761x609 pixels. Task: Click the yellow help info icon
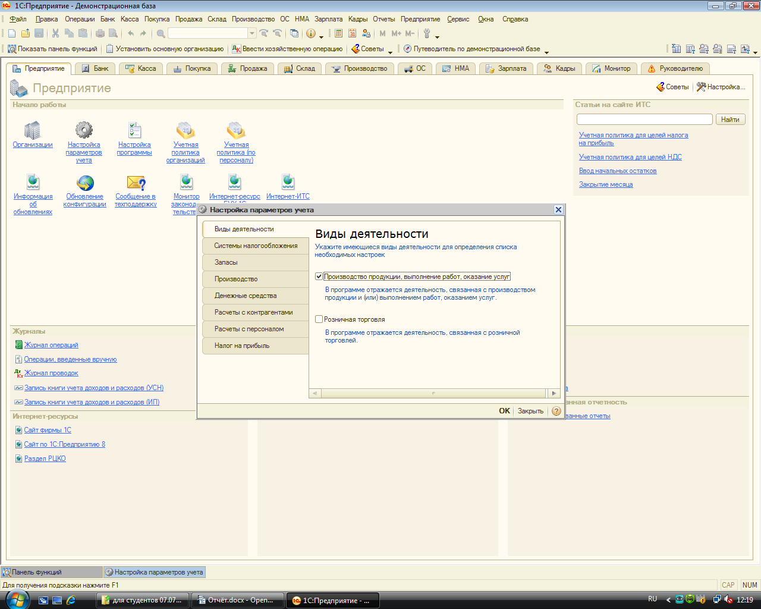coord(311,33)
